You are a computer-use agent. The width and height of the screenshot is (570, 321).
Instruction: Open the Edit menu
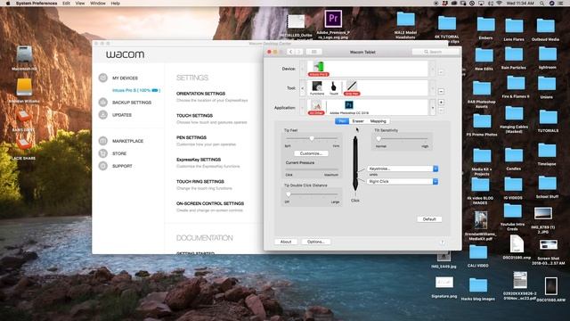coord(66,4)
